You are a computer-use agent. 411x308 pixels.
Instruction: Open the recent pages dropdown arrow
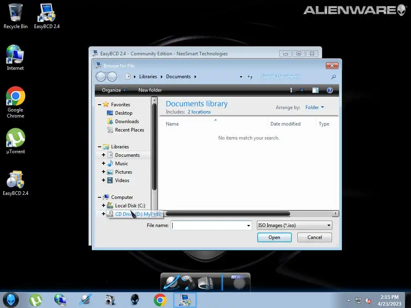pos(120,77)
